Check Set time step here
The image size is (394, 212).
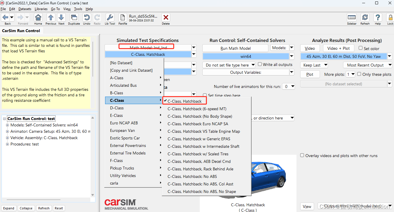click(205, 95)
